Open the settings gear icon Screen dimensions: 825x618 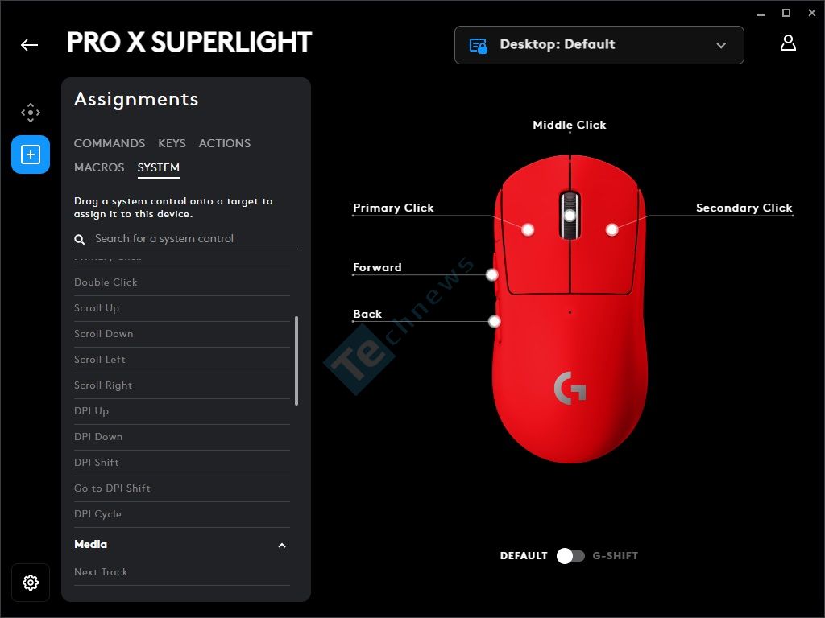tap(31, 583)
